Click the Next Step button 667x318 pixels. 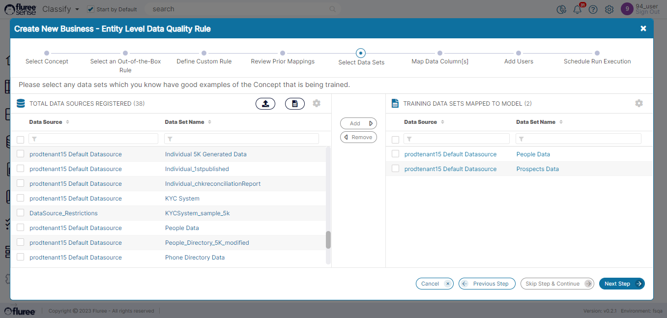(621, 284)
